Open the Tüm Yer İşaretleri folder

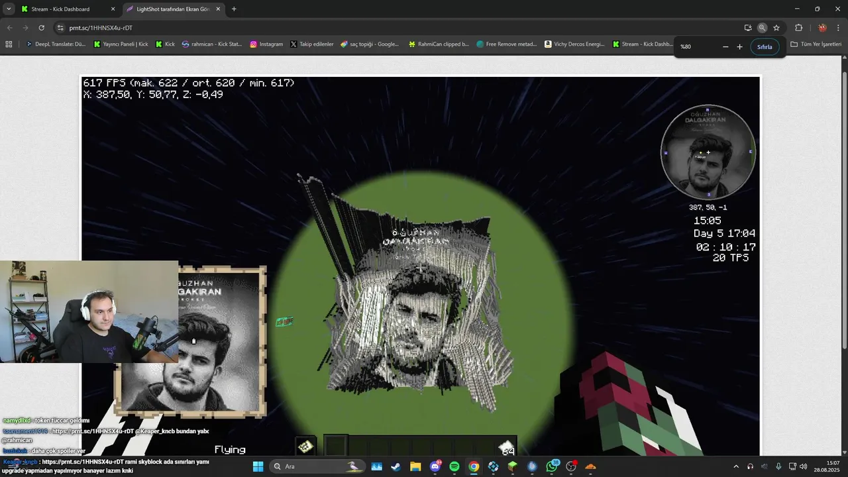coord(816,44)
